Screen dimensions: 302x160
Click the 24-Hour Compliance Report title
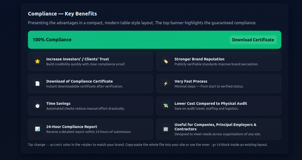(72, 127)
